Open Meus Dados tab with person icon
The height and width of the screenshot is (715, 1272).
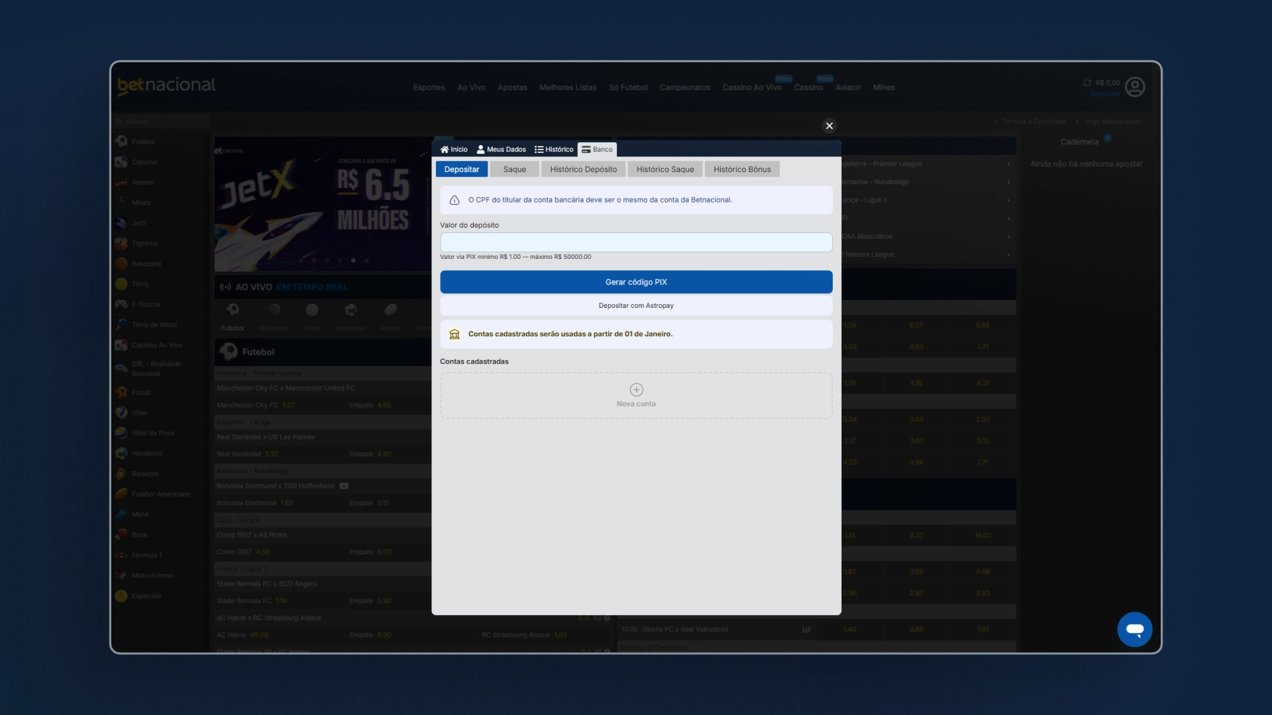(x=501, y=150)
